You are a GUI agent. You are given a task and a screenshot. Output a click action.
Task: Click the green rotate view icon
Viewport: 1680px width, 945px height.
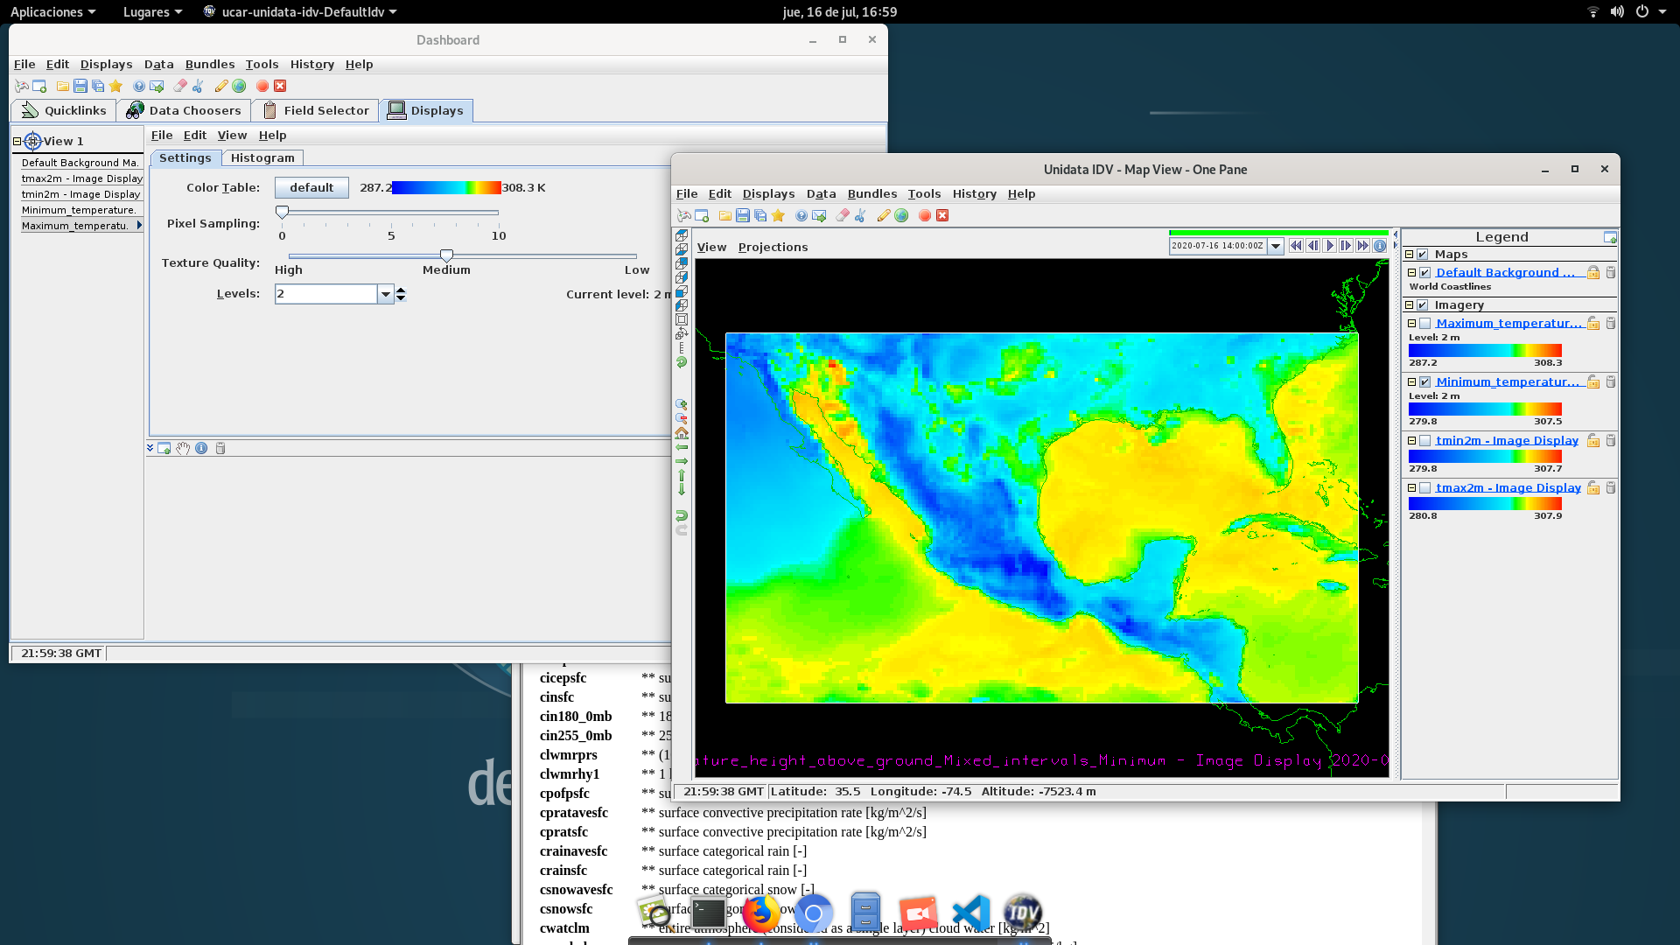click(682, 361)
